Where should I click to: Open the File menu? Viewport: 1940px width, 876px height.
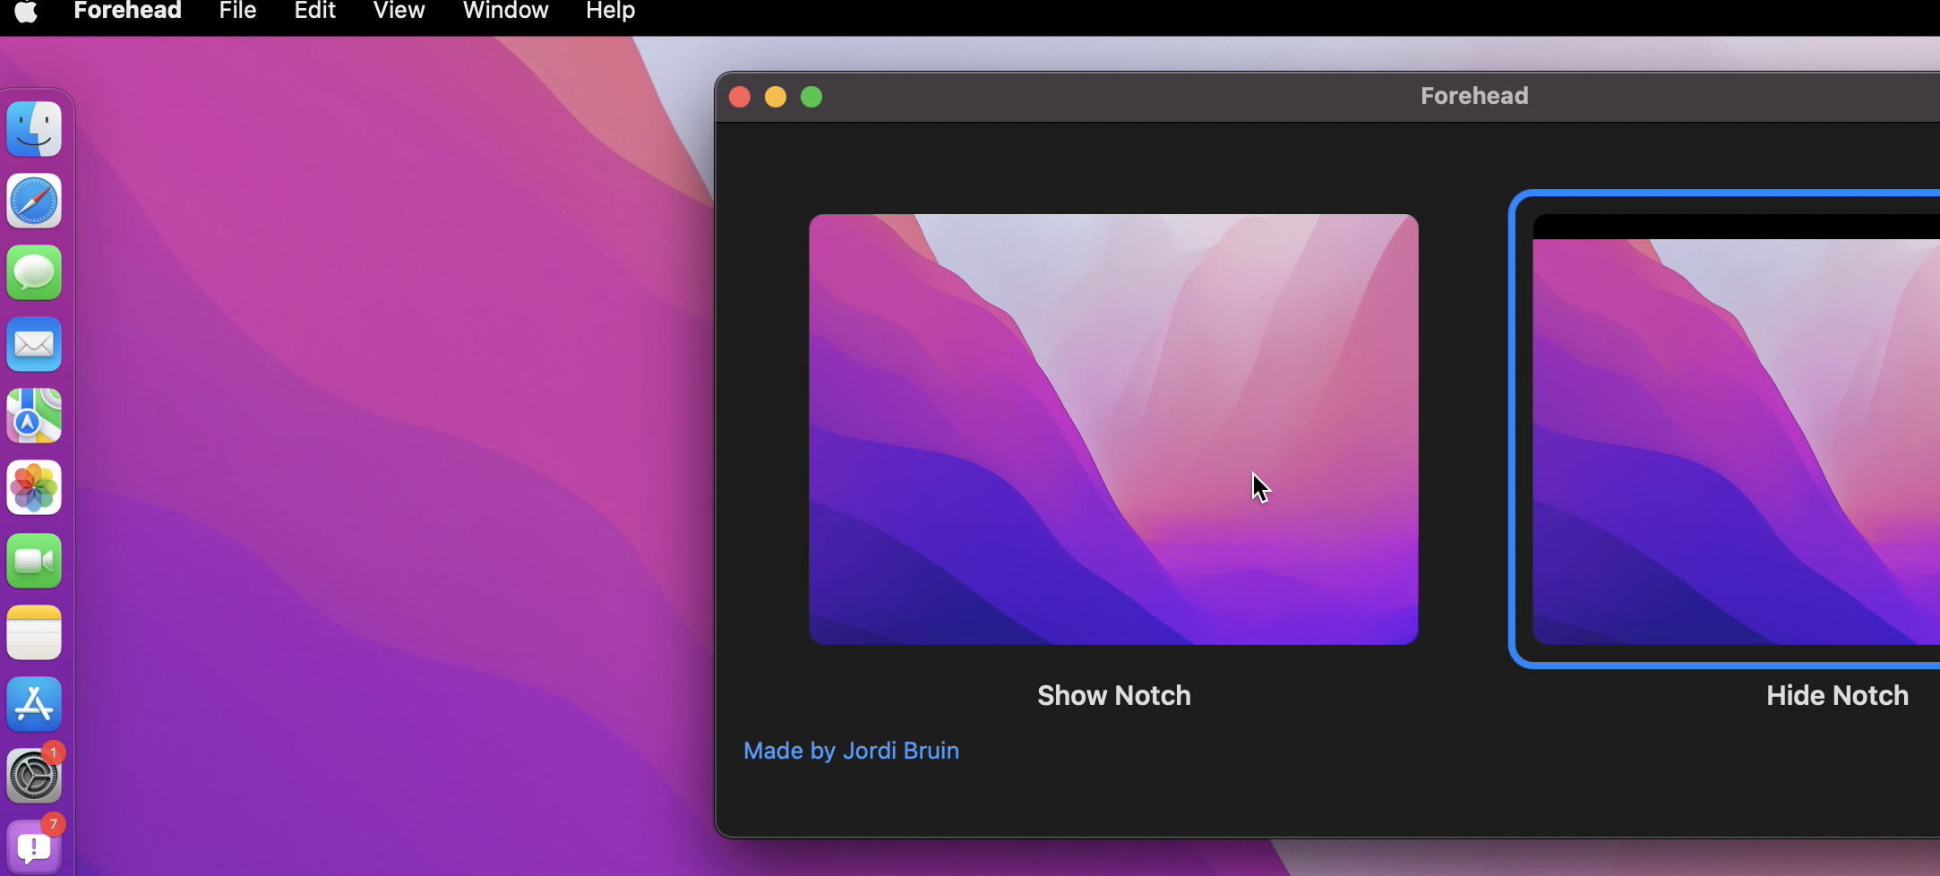coord(237,11)
